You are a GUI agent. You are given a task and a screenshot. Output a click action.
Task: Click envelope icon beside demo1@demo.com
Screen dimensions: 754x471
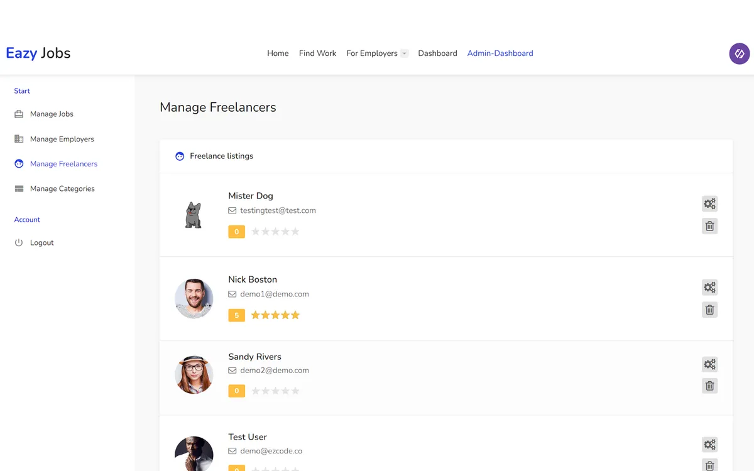coord(232,294)
